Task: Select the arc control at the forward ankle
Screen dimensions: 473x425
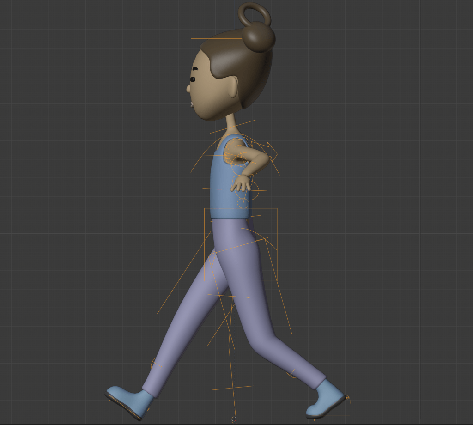Action: (157, 364)
